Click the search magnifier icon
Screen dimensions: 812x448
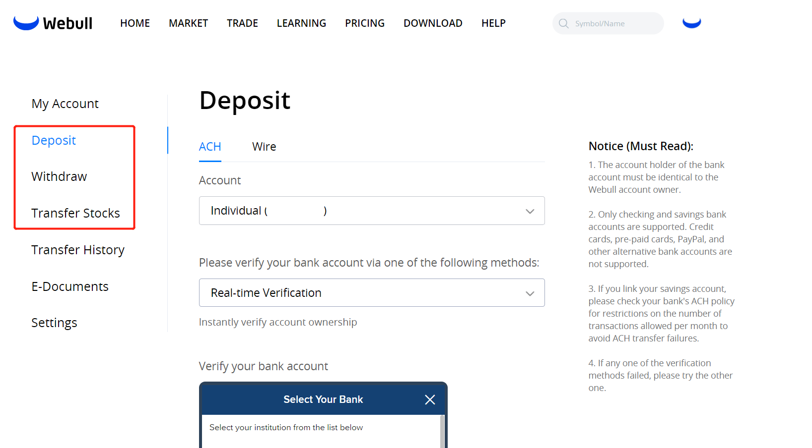click(564, 23)
